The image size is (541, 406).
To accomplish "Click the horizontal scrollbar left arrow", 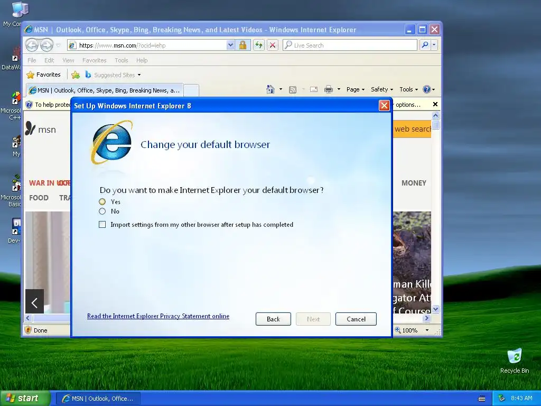I will (29, 318).
